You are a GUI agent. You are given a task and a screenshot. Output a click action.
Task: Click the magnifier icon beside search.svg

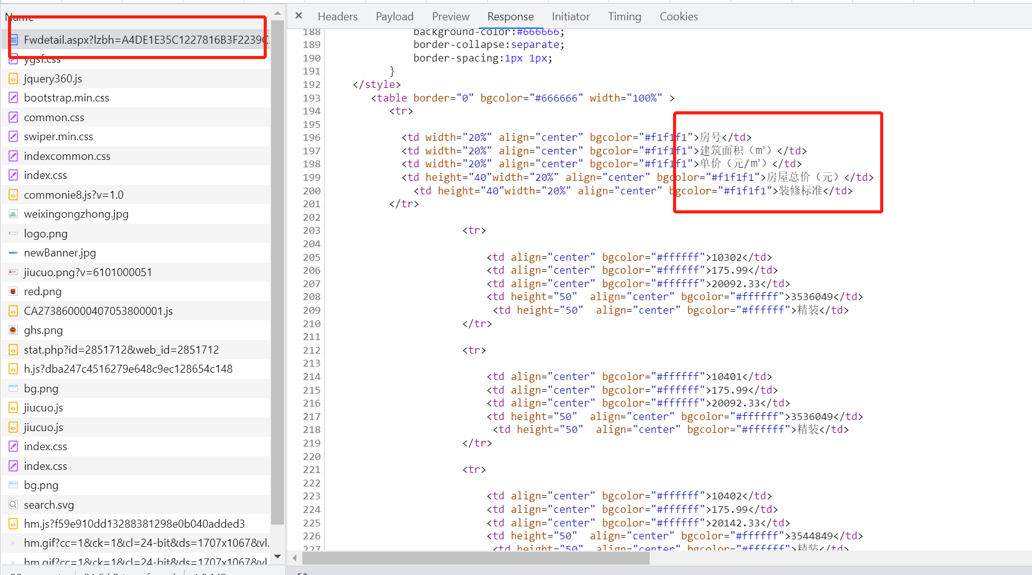coord(13,505)
